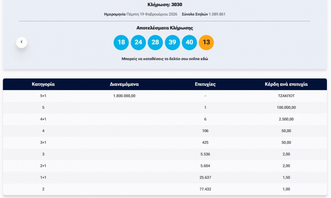The height and width of the screenshot is (198, 331).
Task: Select the Επιτυχίες column header
Action: [x=205, y=84]
